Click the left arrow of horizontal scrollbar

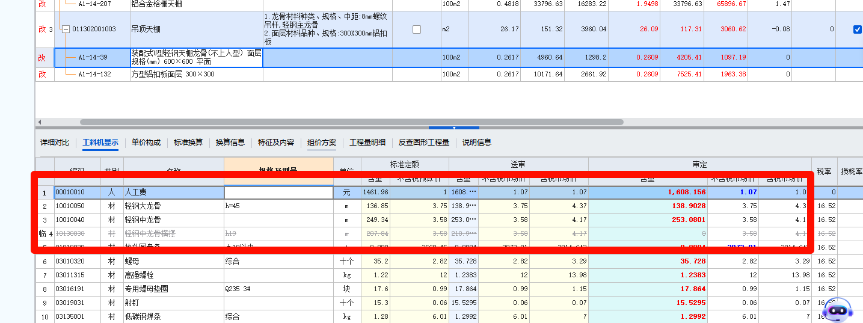[x=39, y=122]
